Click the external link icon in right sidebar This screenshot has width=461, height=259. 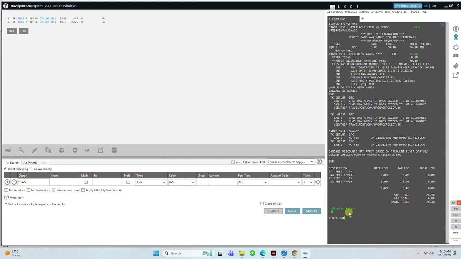click(x=456, y=75)
